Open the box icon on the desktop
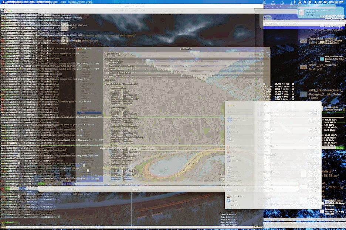Image resolution: width=346 pixels, height=230 pixels. (x=65, y=27)
